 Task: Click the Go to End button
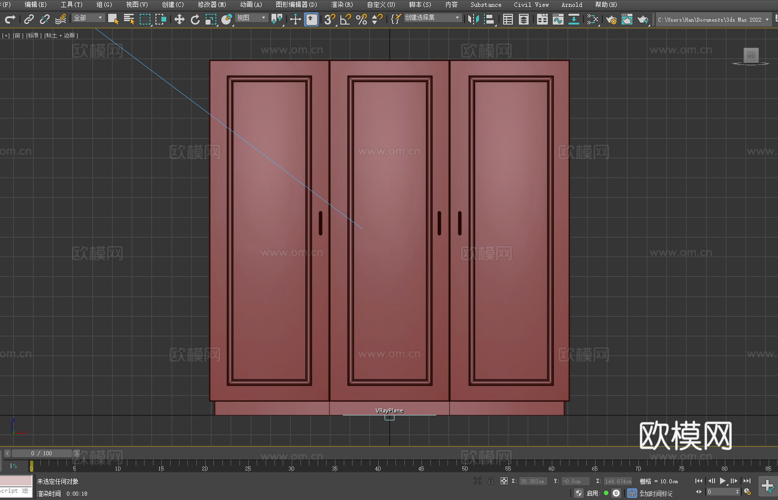[747, 481]
